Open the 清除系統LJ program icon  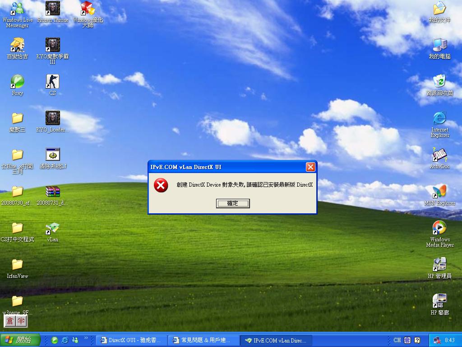[53, 158]
